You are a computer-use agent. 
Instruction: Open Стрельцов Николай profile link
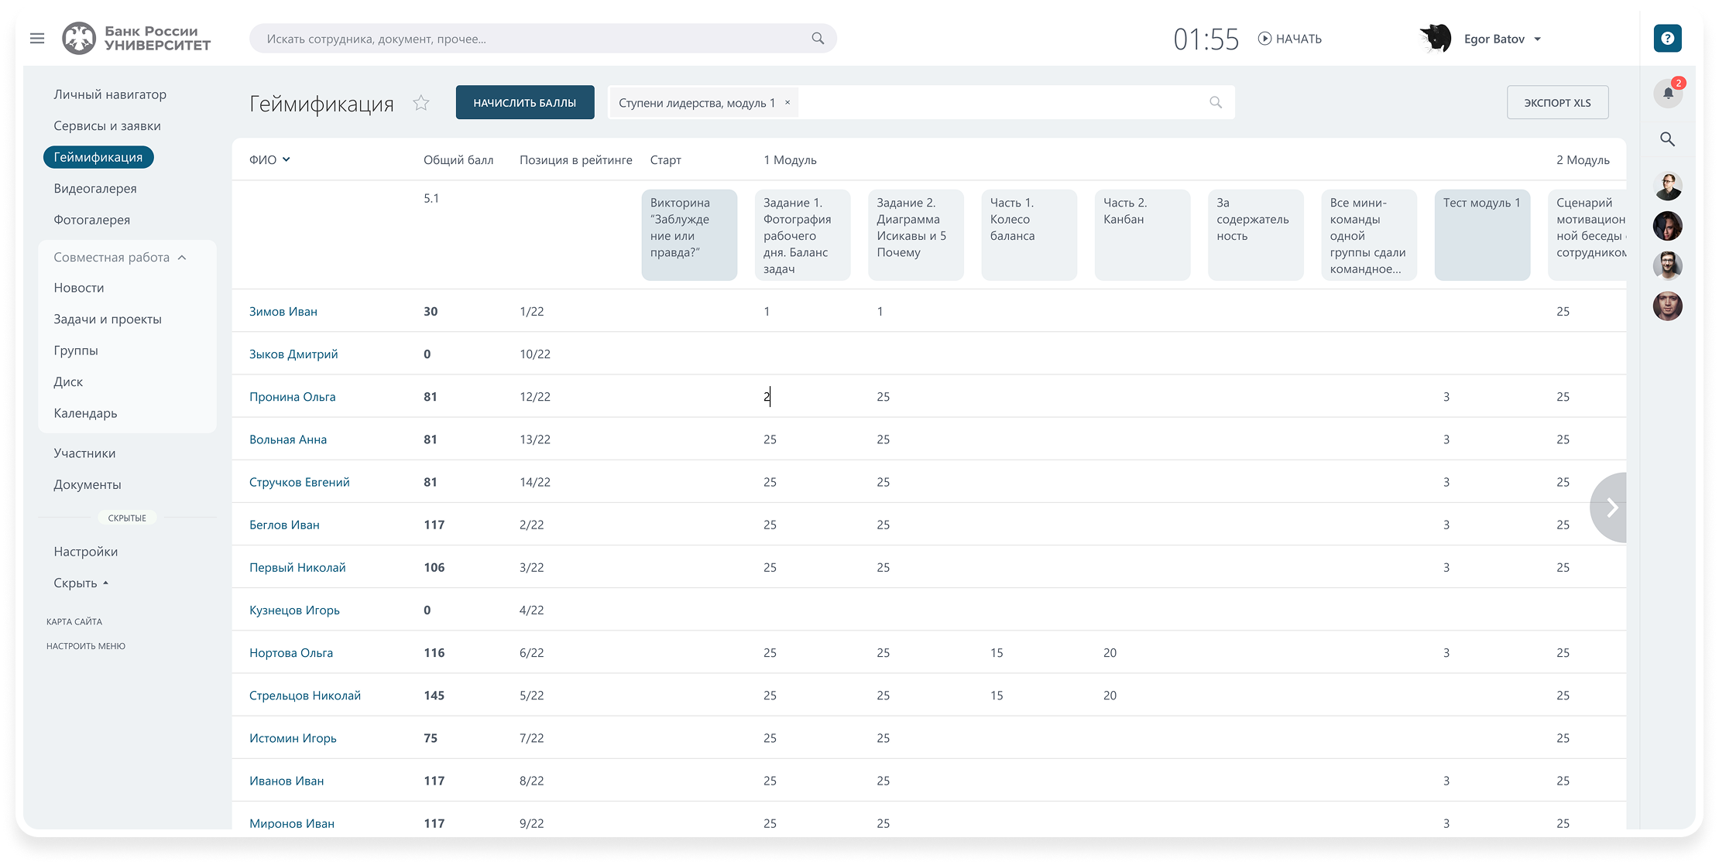[x=305, y=696]
